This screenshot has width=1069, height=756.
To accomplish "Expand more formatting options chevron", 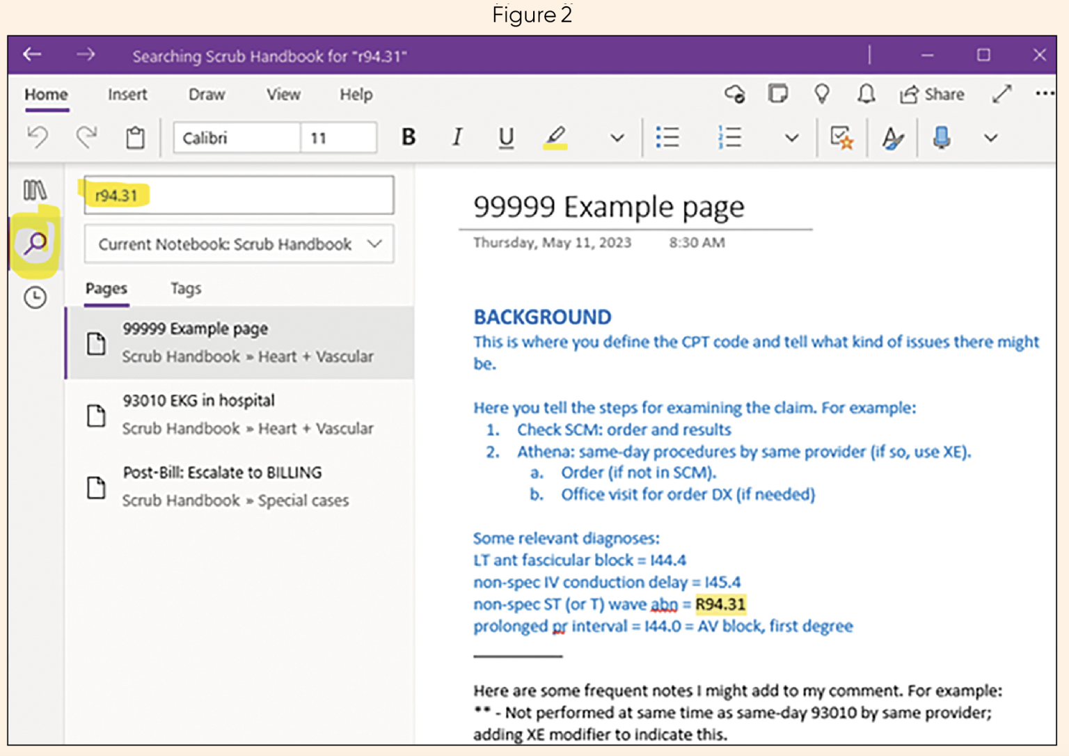I will click(x=617, y=138).
